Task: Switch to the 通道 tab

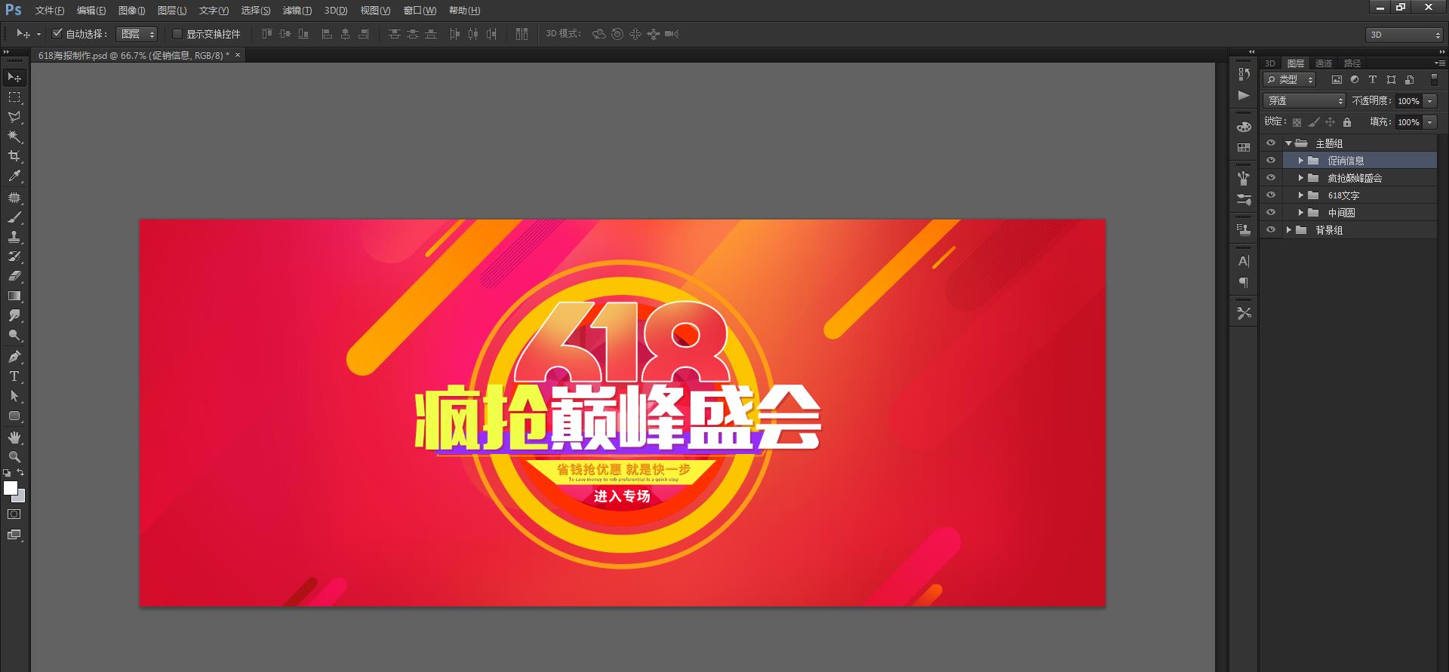Action: (1324, 63)
